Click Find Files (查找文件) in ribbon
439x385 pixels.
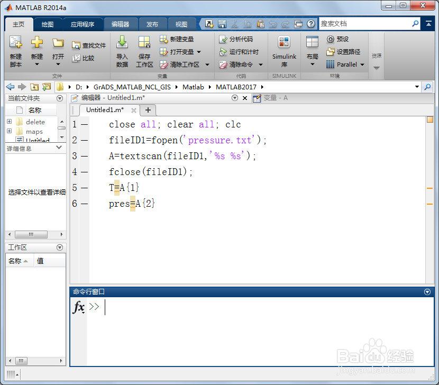pos(89,45)
